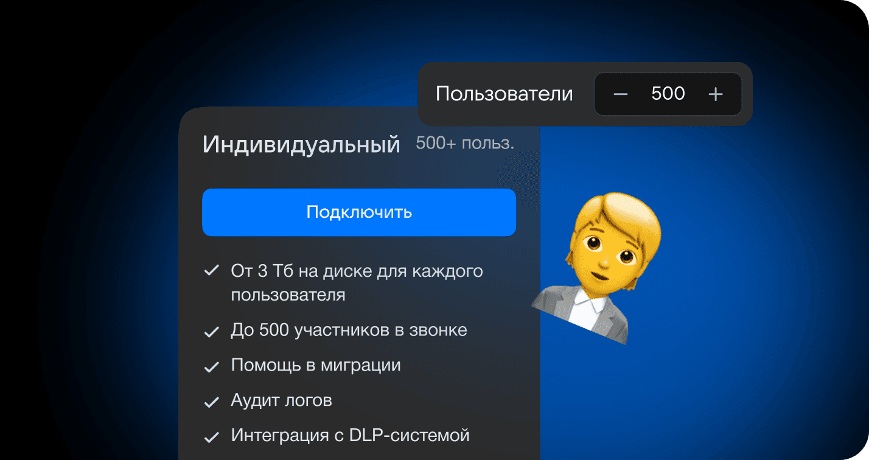
Task: Click the 500+ польз. label
Action: pos(465,144)
